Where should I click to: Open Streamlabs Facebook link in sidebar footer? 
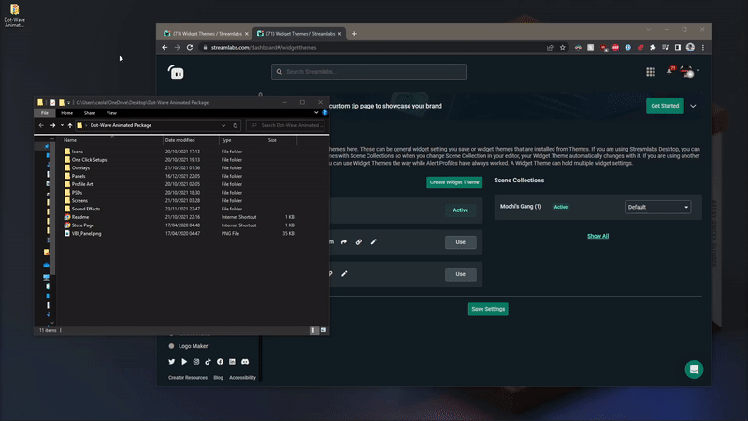220,362
